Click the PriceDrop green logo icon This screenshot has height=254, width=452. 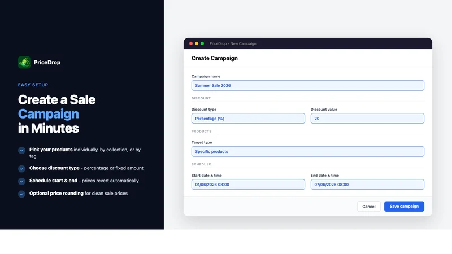click(x=24, y=62)
